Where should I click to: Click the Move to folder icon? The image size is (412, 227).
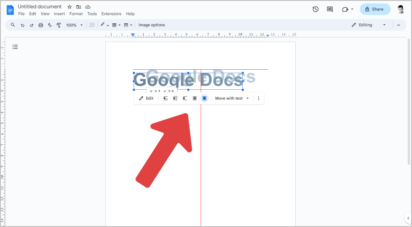tap(79, 7)
